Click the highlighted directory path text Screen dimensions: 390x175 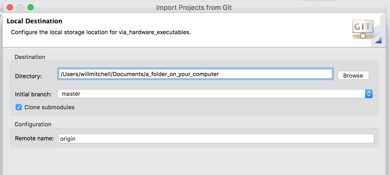[139, 74]
